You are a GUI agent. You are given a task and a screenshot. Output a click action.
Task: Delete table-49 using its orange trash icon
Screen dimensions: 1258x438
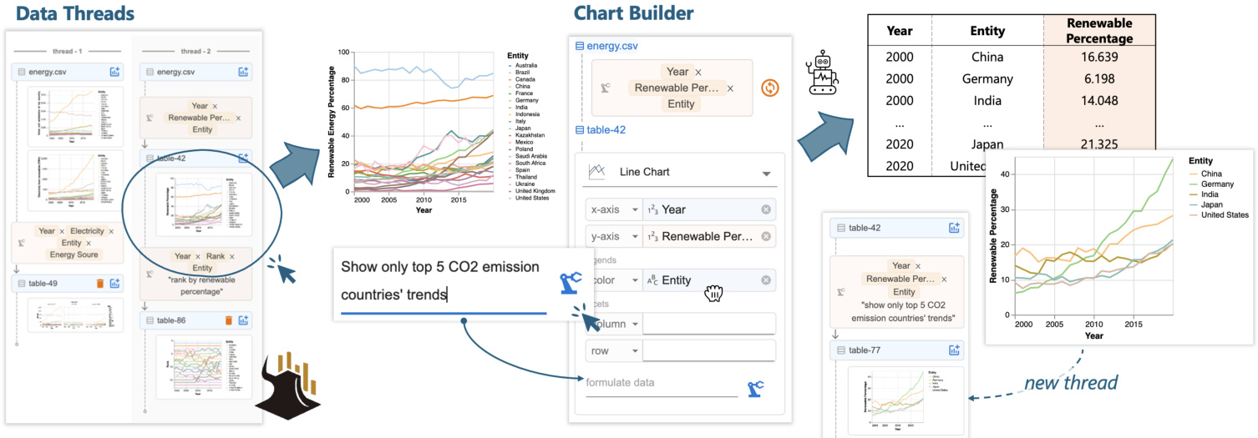[100, 284]
